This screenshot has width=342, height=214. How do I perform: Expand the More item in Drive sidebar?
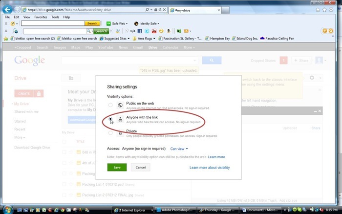pos(20,137)
